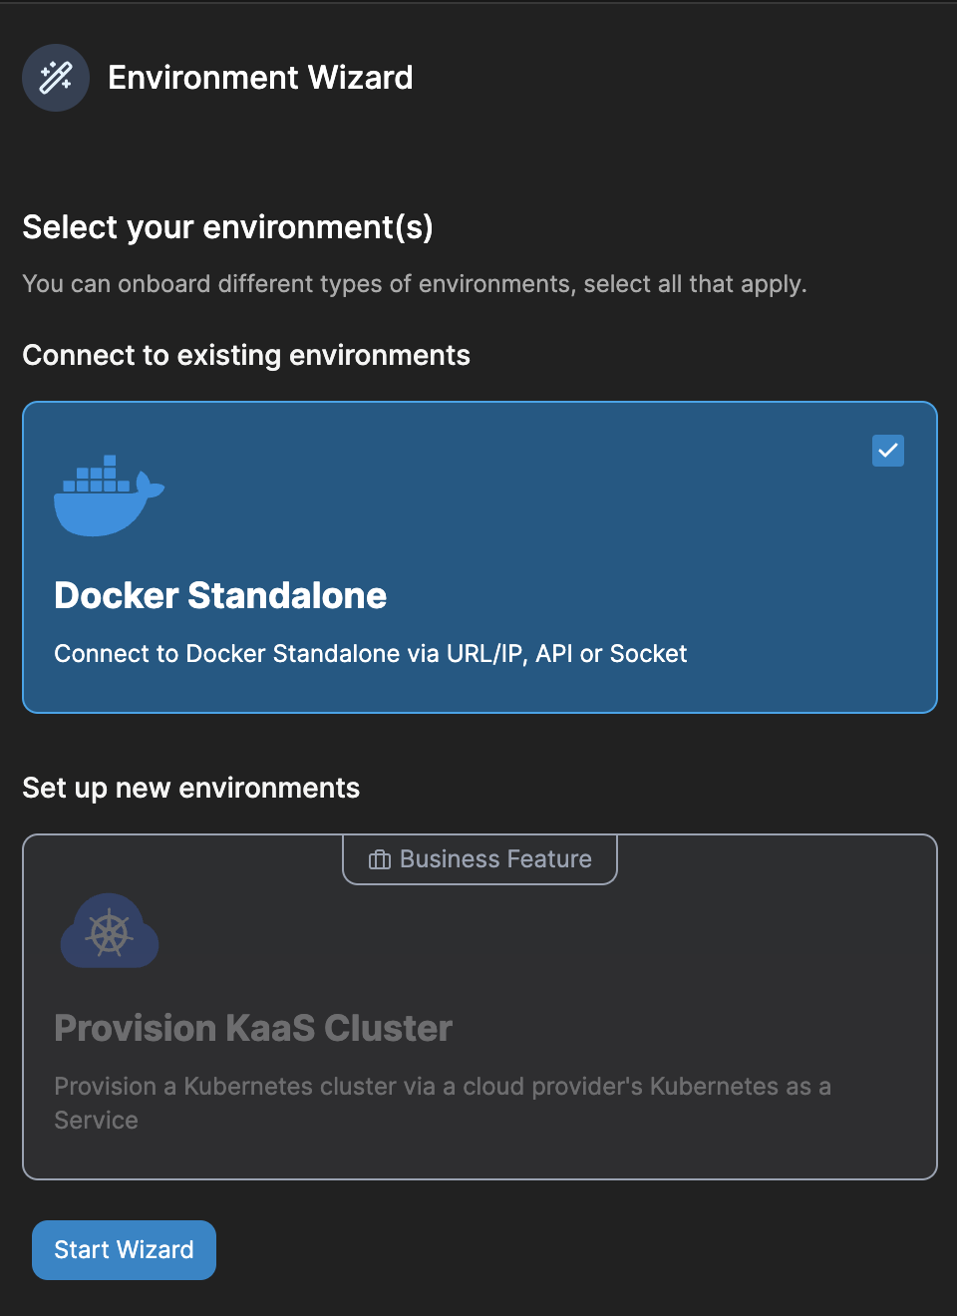Uncheck the Docker Standalone selection checkbox
The height and width of the screenshot is (1316, 957).
click(x=887, y=451)
